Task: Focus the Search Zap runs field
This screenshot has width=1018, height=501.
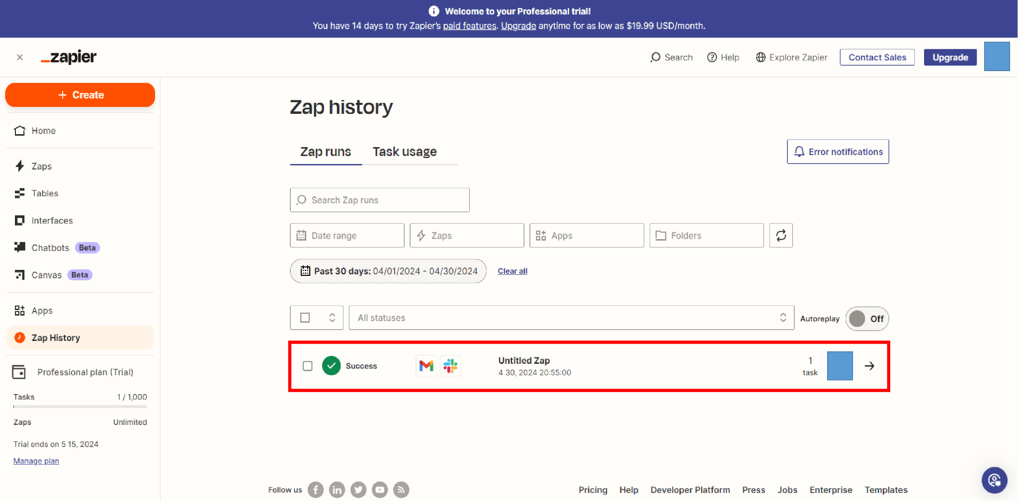Action: (380, 200)
